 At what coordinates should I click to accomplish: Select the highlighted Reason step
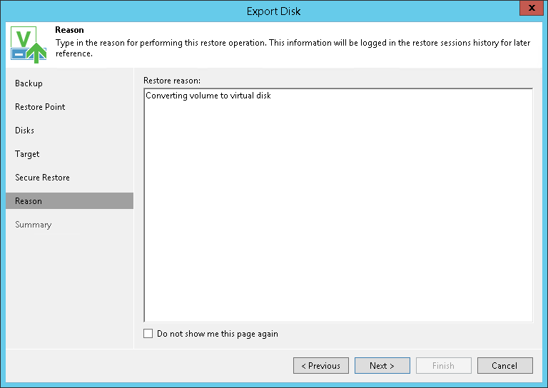[29, 201]
